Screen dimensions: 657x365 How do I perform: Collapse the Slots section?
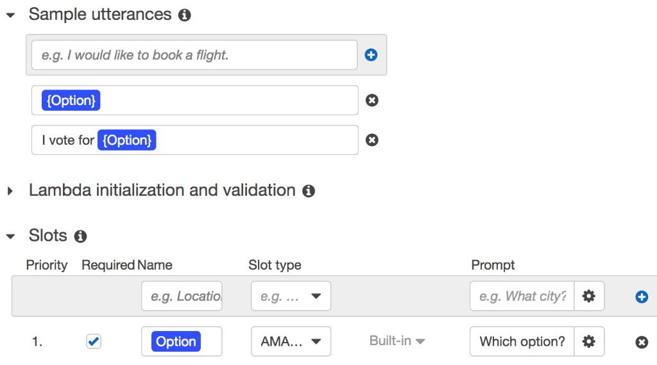click(x=10, y=236)
